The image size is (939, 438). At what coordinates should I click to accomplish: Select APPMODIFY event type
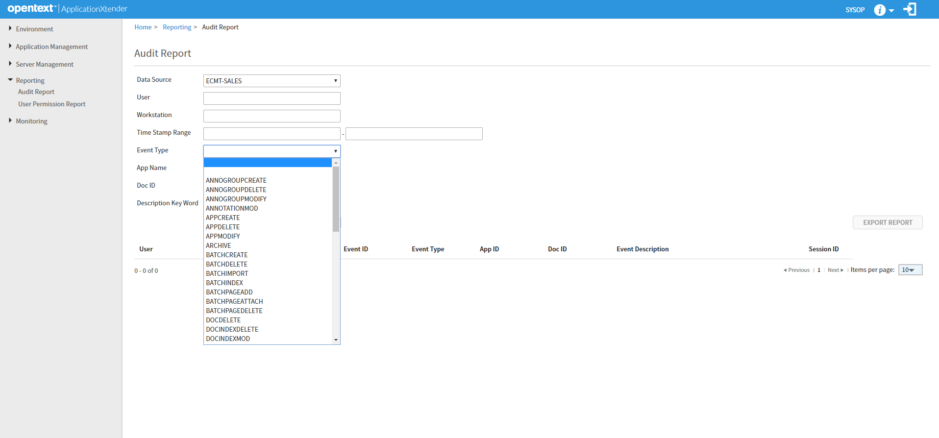click(x=223, y=236)
